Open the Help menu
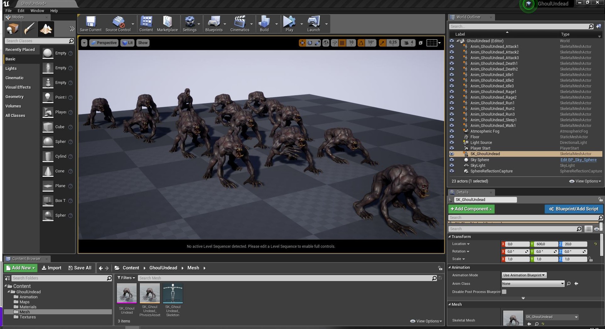This screenshot has height=329, width=605. coord(54,11)
